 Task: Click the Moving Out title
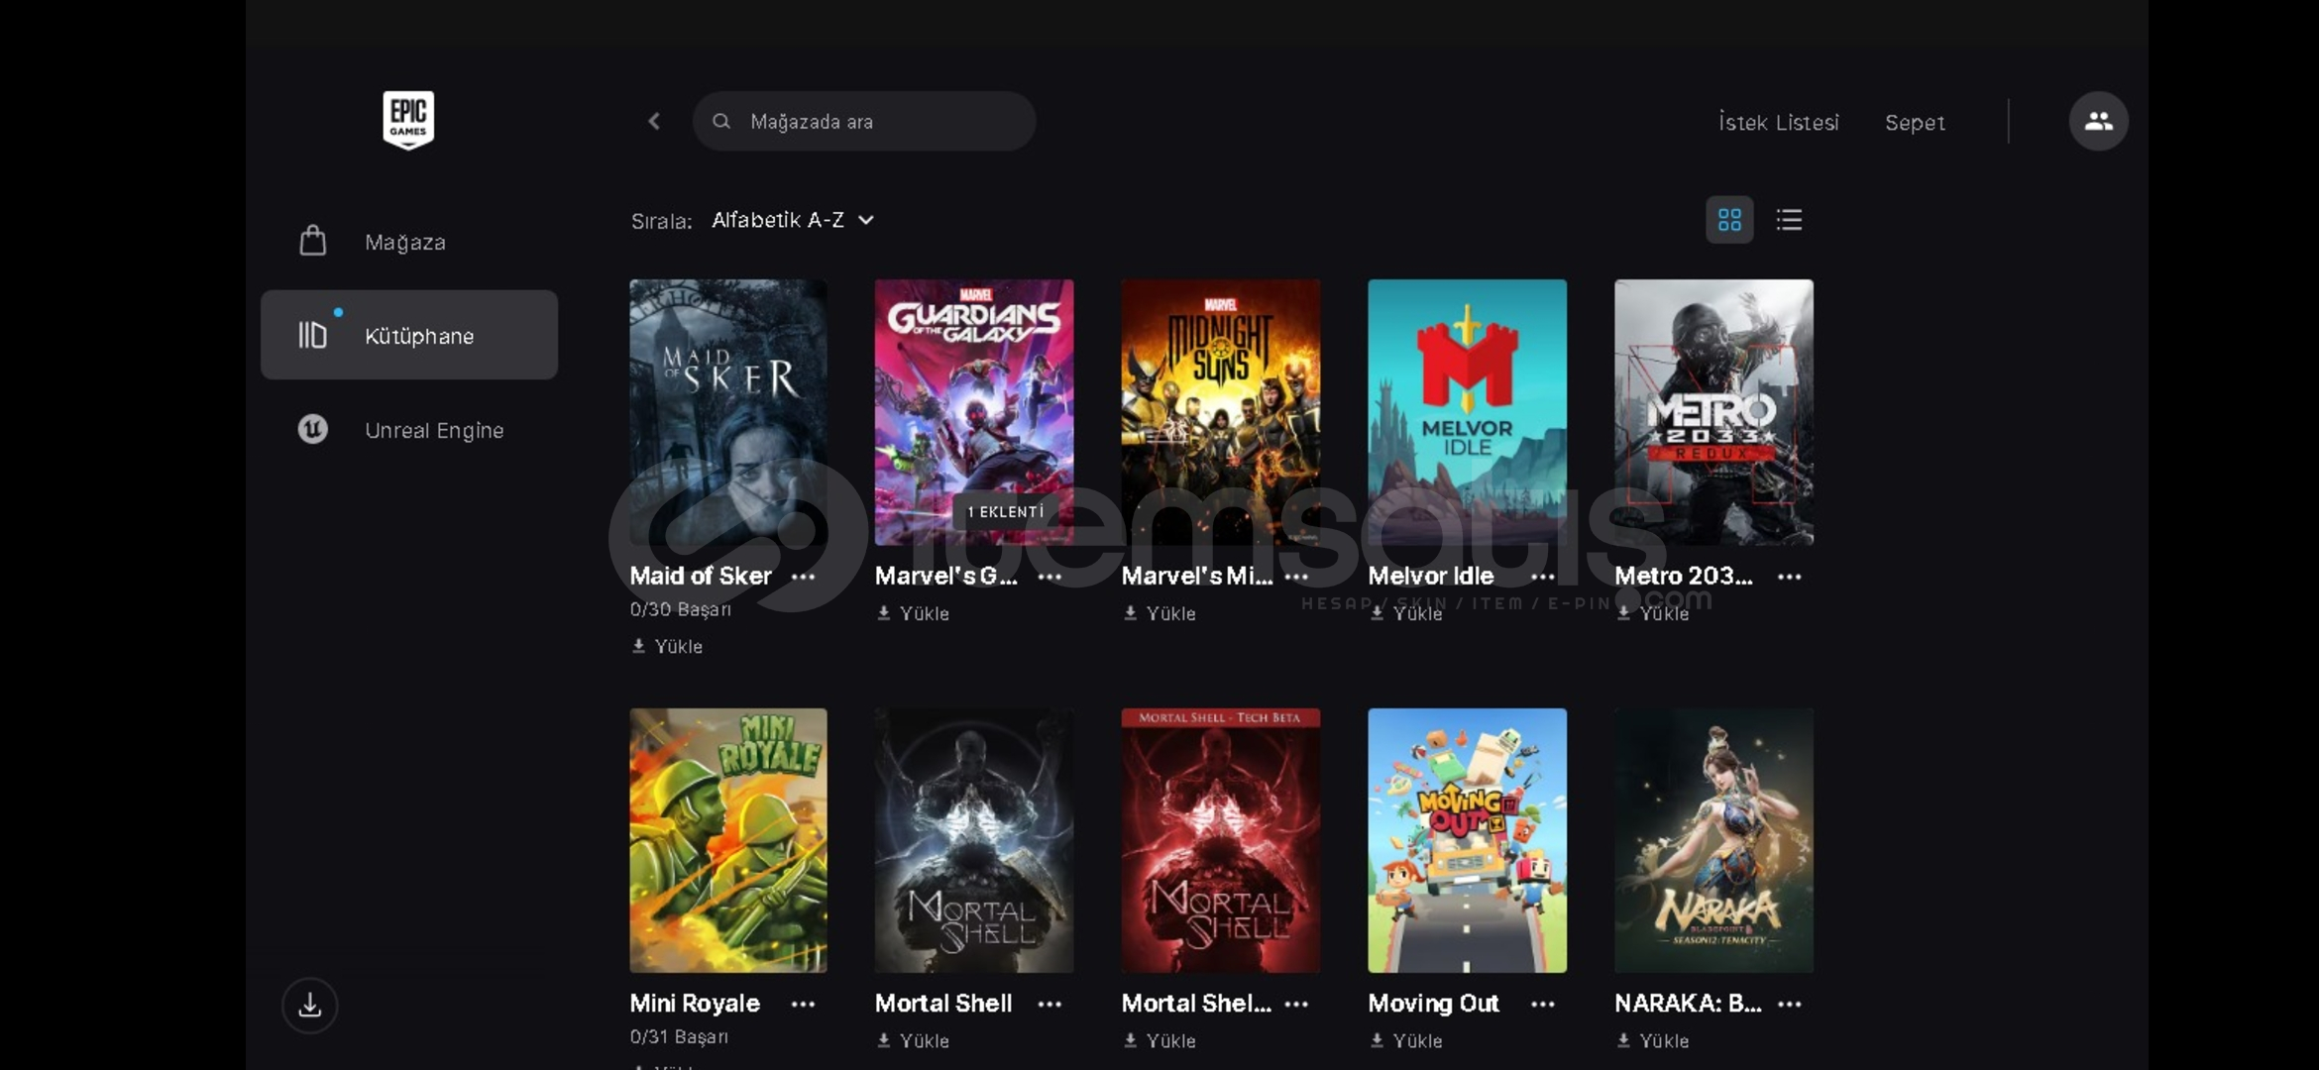pos(1434,1004)
